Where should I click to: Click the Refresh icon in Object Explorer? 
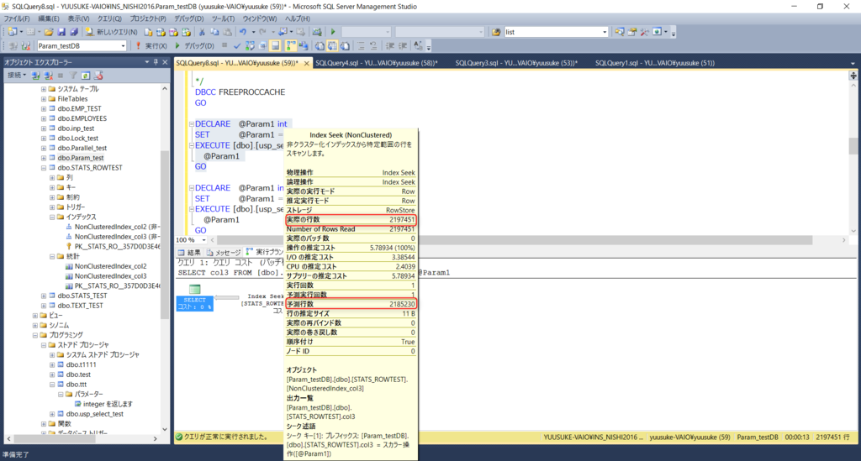(x=86, y=75)
